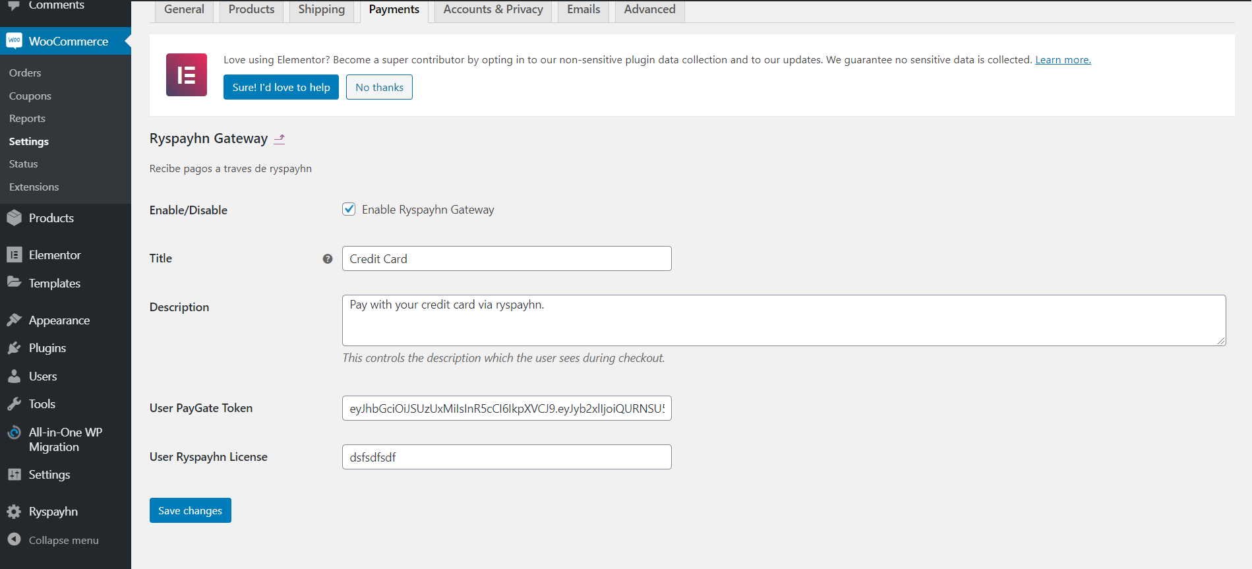The height and width of the screenshot is (569, 1252).
Task: Click the Ryspayhn gear icon
Action: [14, 512]
